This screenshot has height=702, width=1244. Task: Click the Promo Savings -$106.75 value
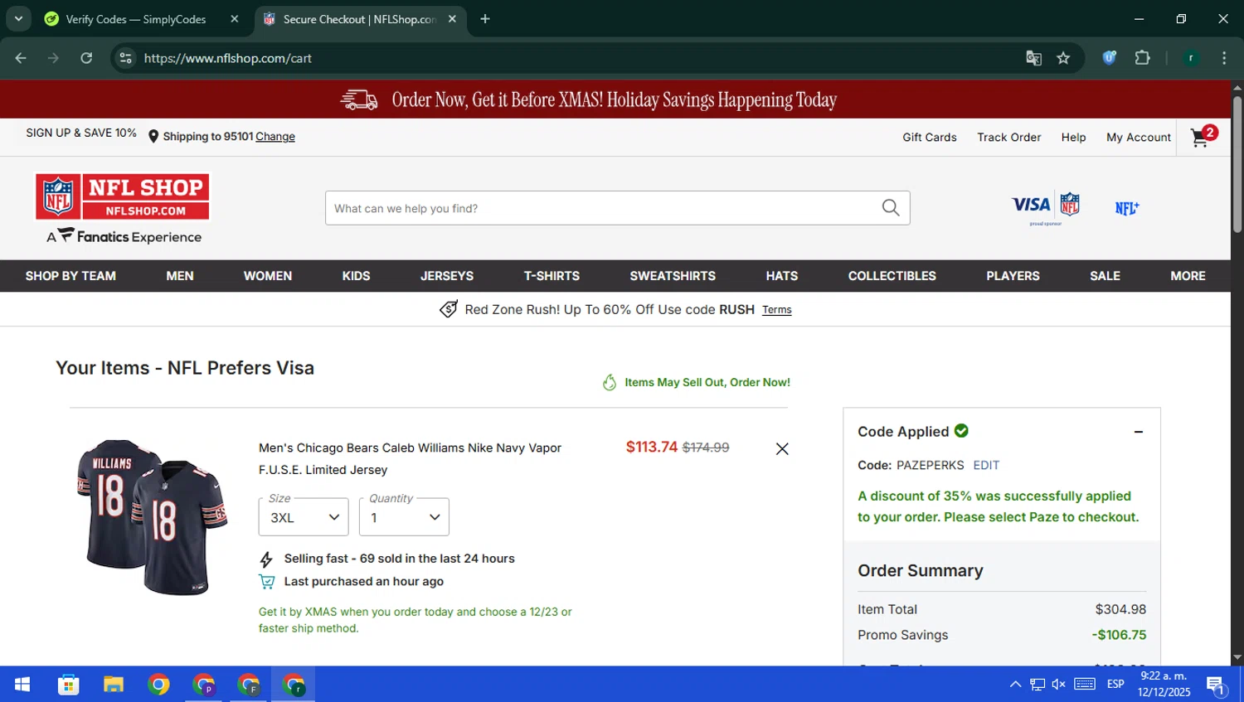click(1119, 635)
